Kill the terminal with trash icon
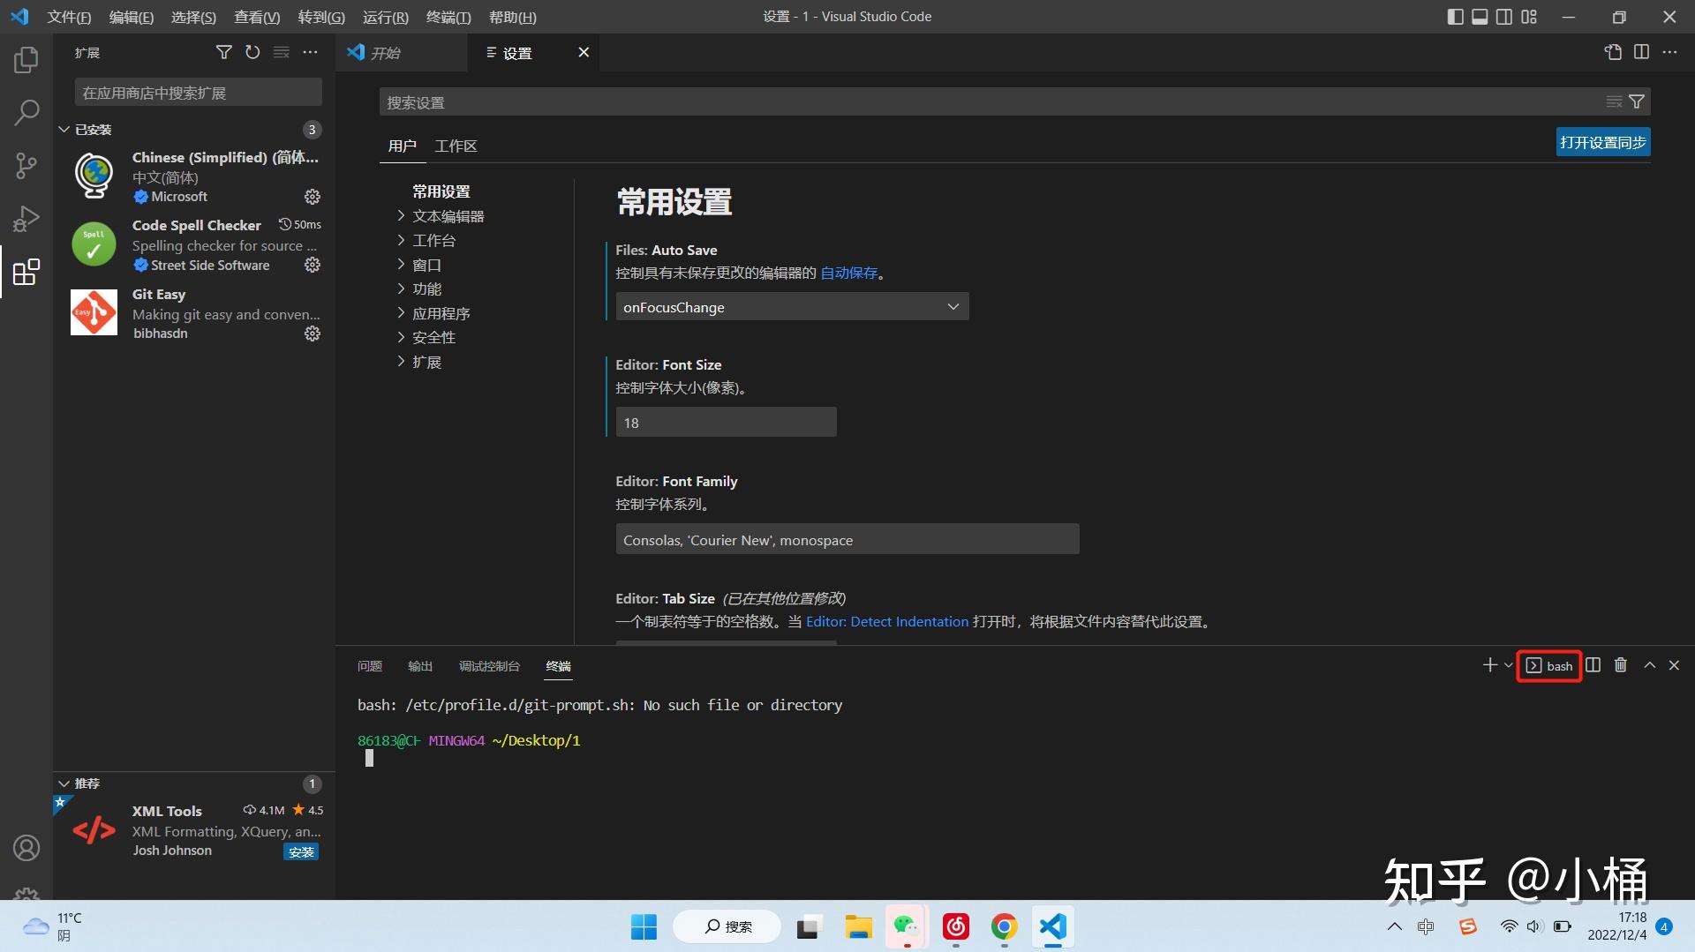The width and height of the screenshot is (1695, 952). (x=1620, y=665)
